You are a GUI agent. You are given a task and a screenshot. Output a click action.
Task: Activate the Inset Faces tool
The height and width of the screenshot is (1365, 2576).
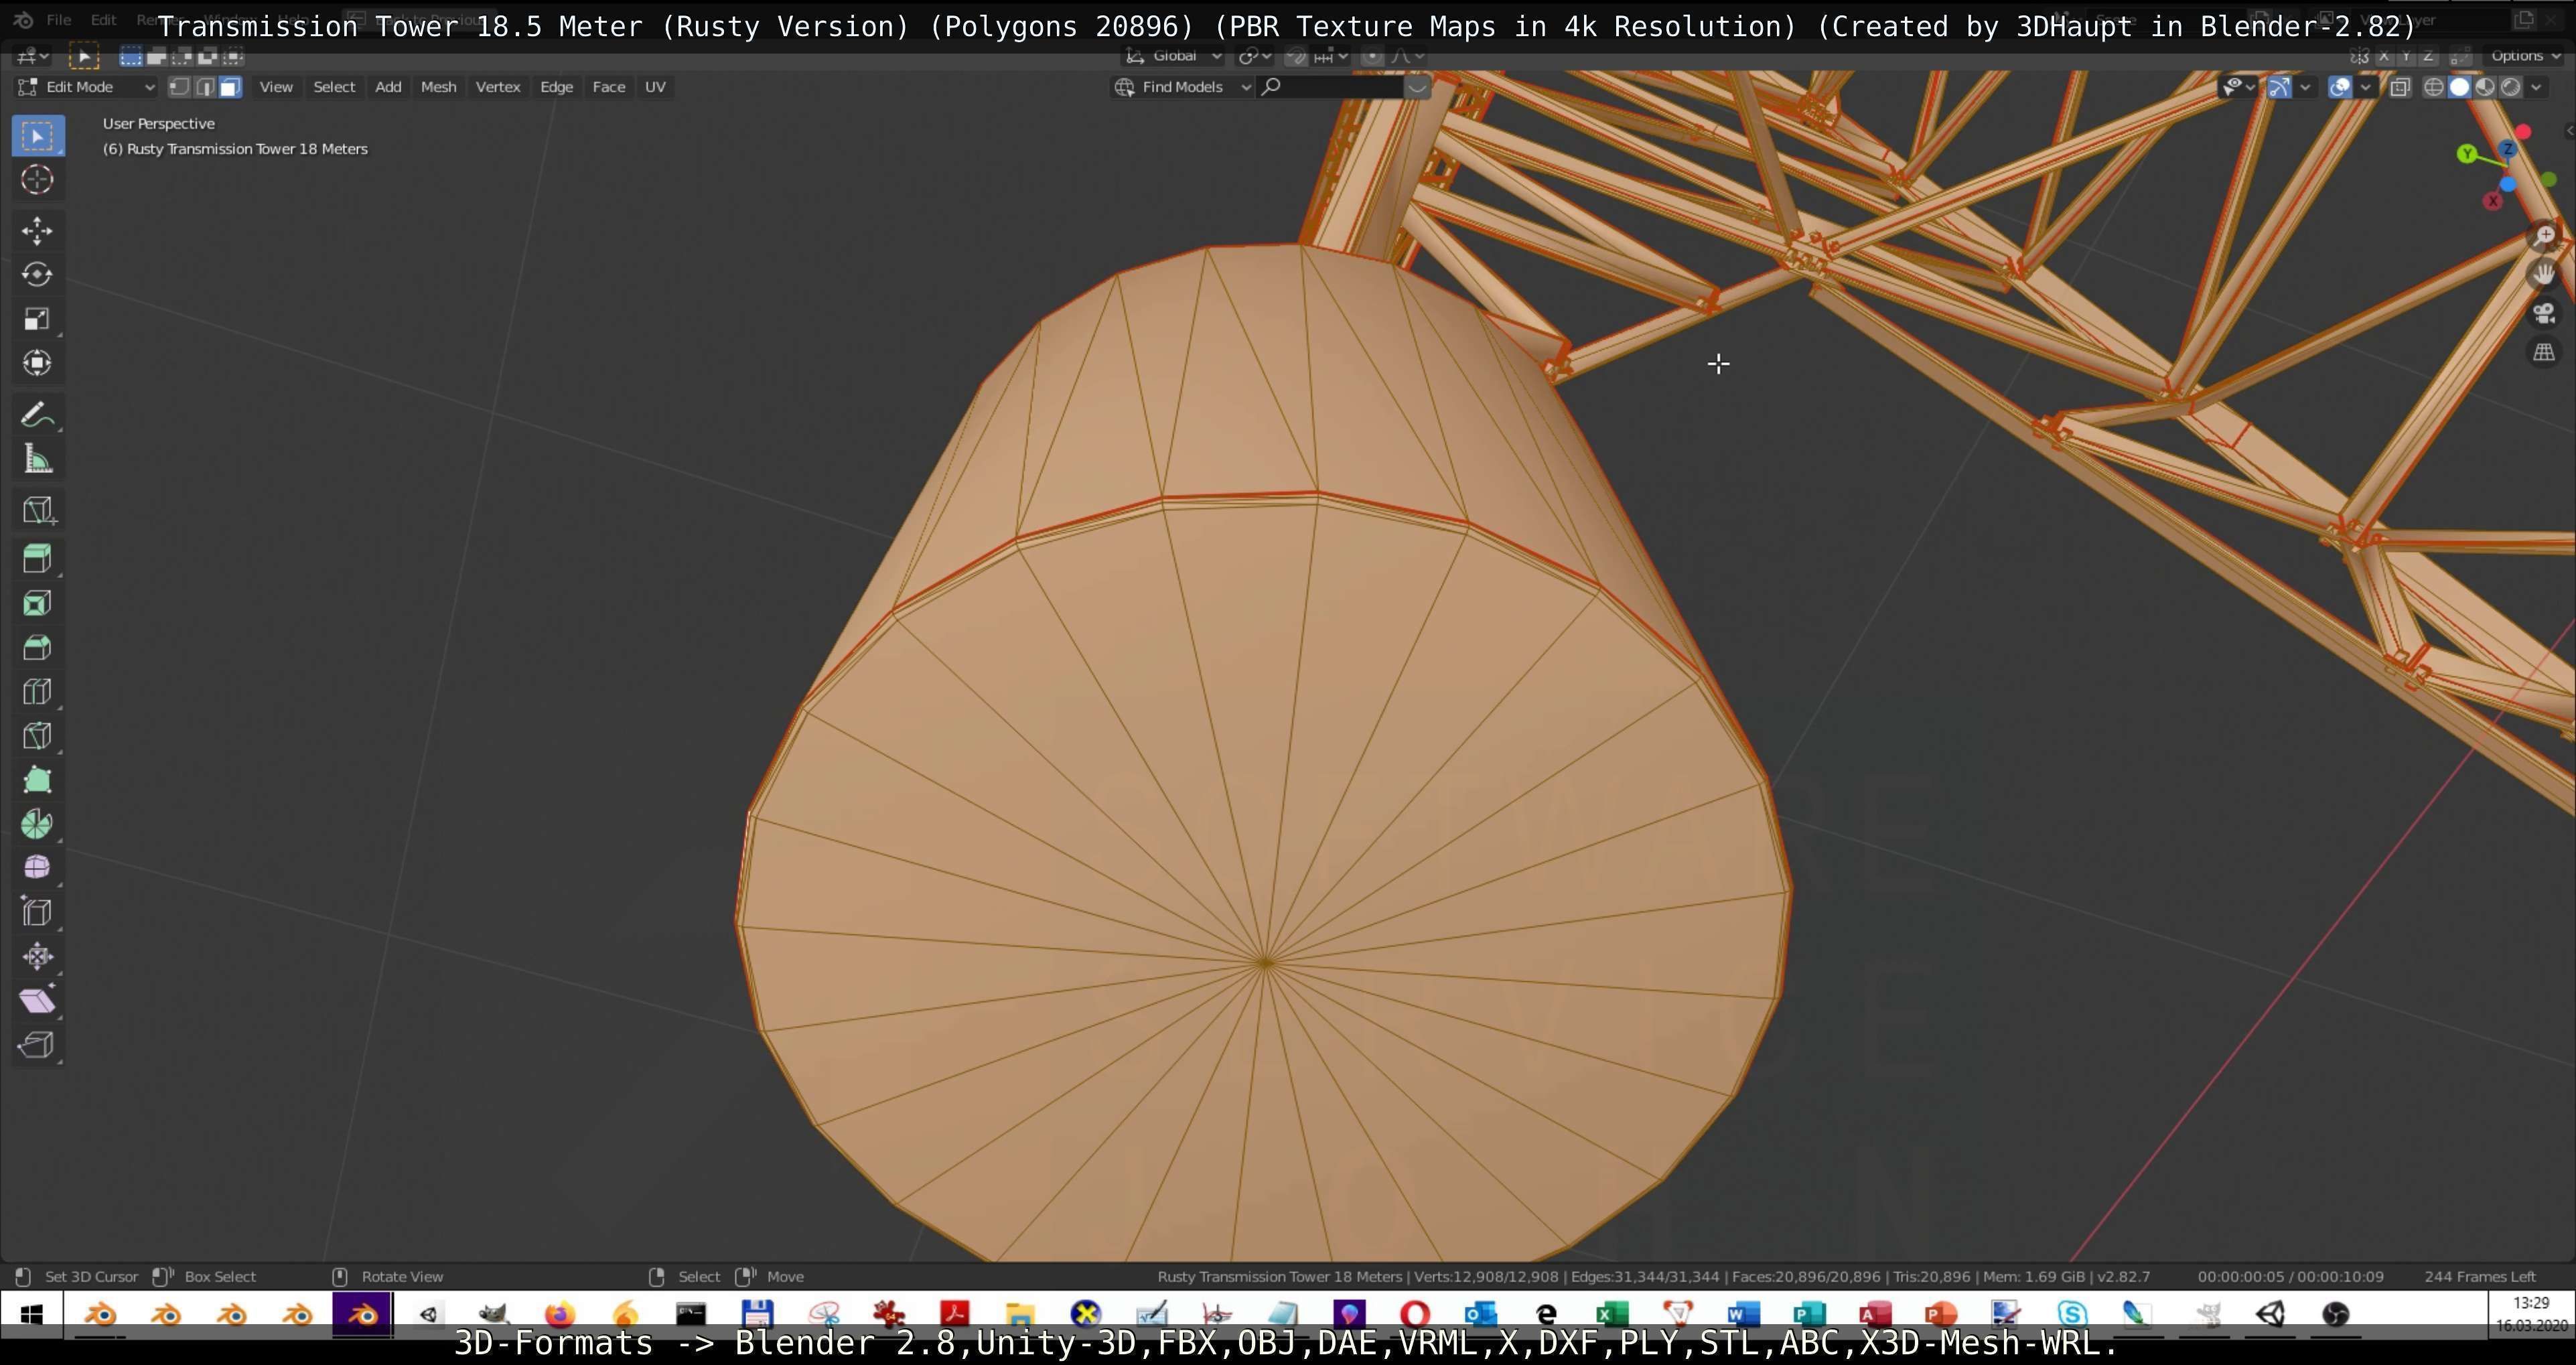tap(38, 603)
